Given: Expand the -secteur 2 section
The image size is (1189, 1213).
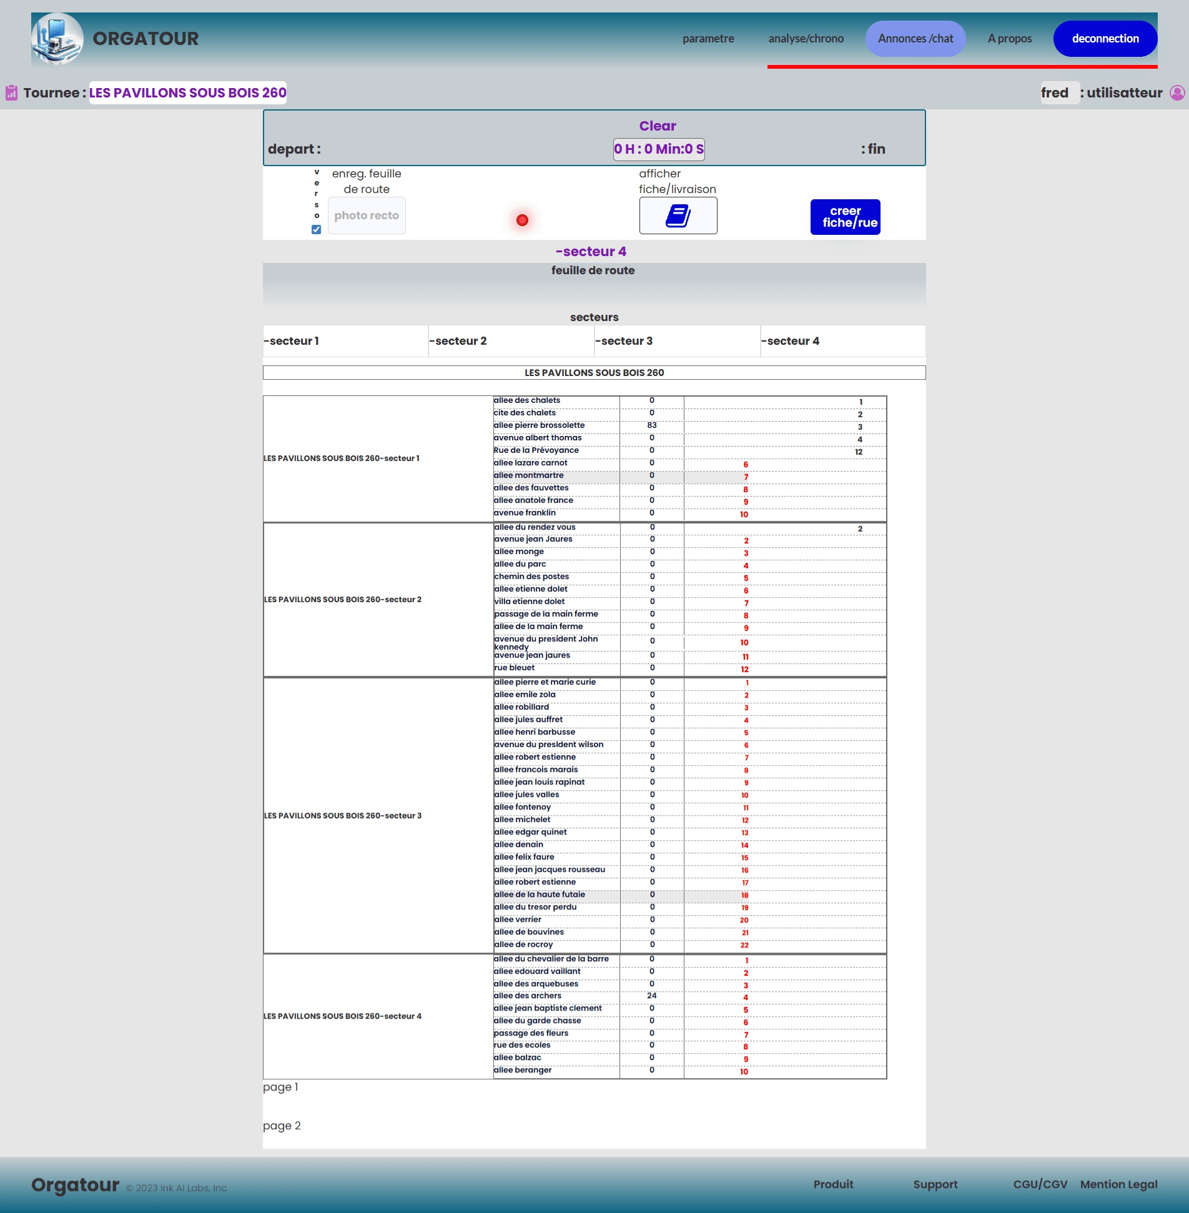Looking at the screenshot, I should (x=458, y=341).
